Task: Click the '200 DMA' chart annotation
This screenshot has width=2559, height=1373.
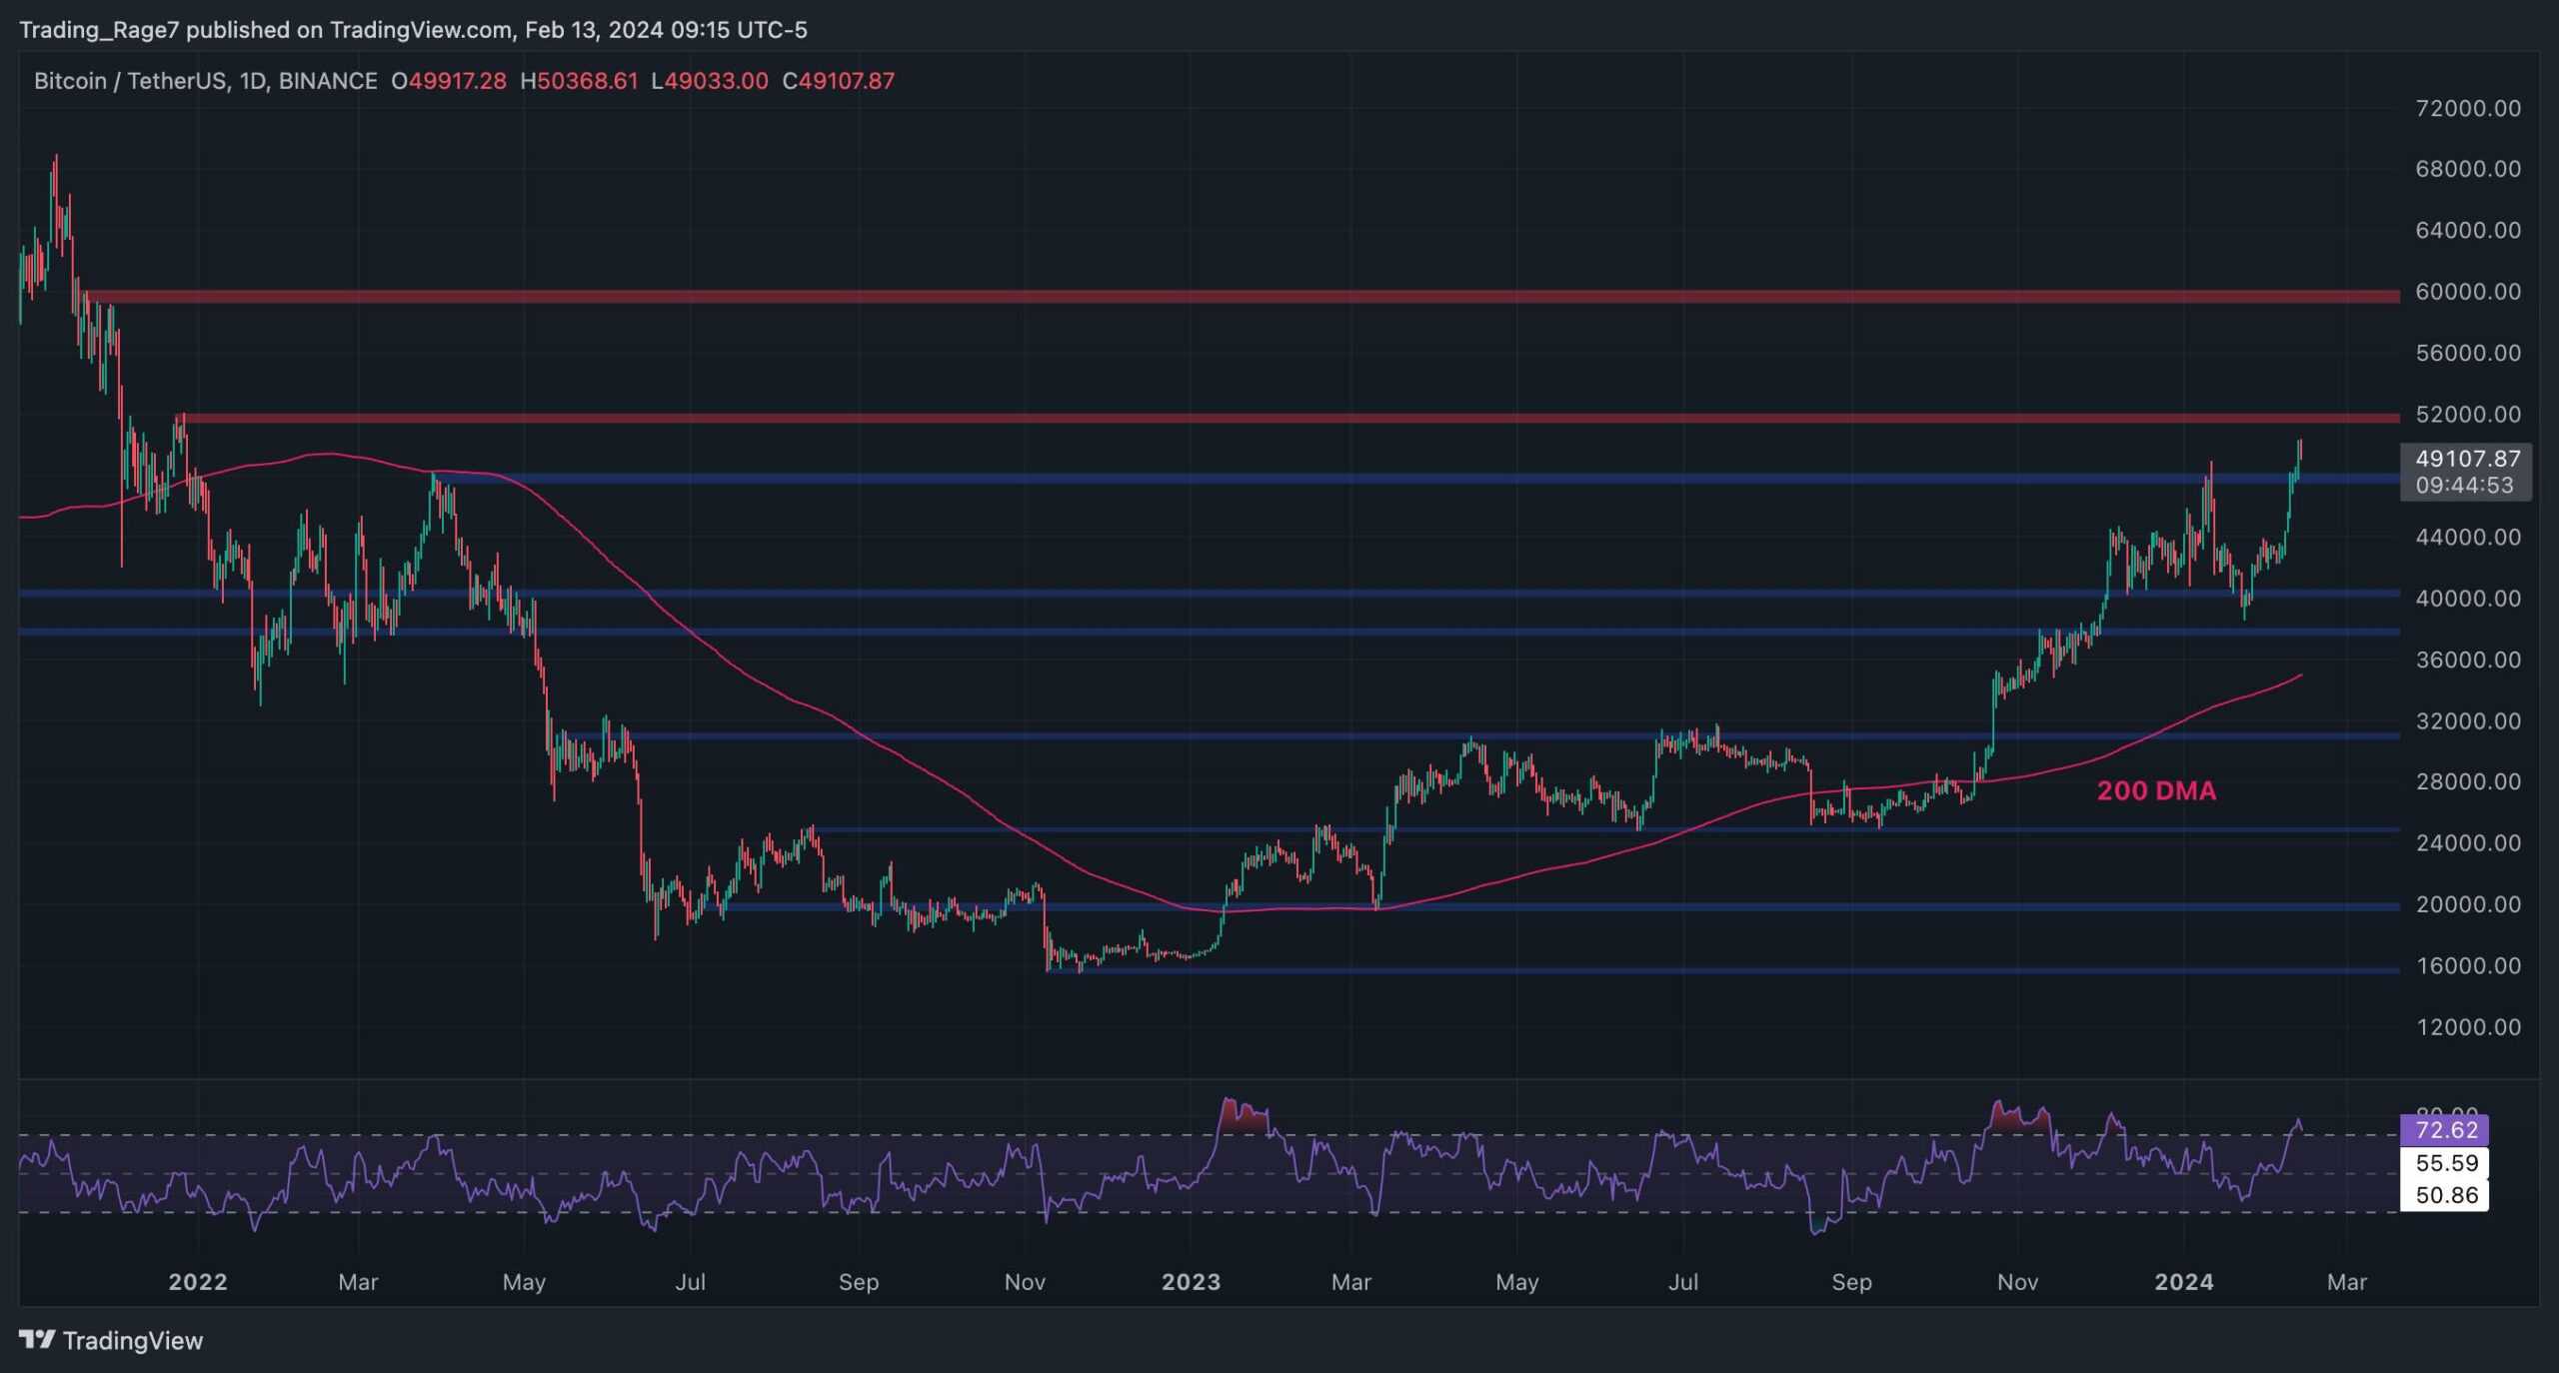Action: 2156,790
